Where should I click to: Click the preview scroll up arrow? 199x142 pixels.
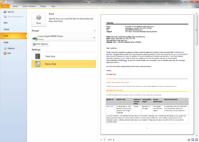(x=197, y=13)
